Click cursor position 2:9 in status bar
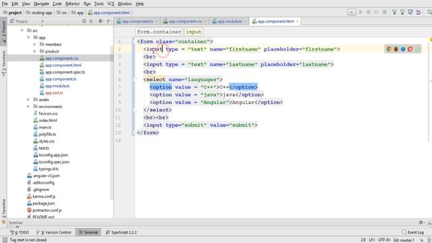The width and height of the screenshot is (432, 243). point(363,240)
